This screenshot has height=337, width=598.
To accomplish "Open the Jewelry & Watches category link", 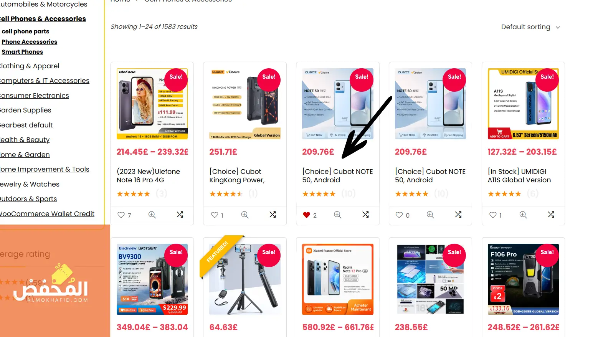I will [x=30, y=184].
